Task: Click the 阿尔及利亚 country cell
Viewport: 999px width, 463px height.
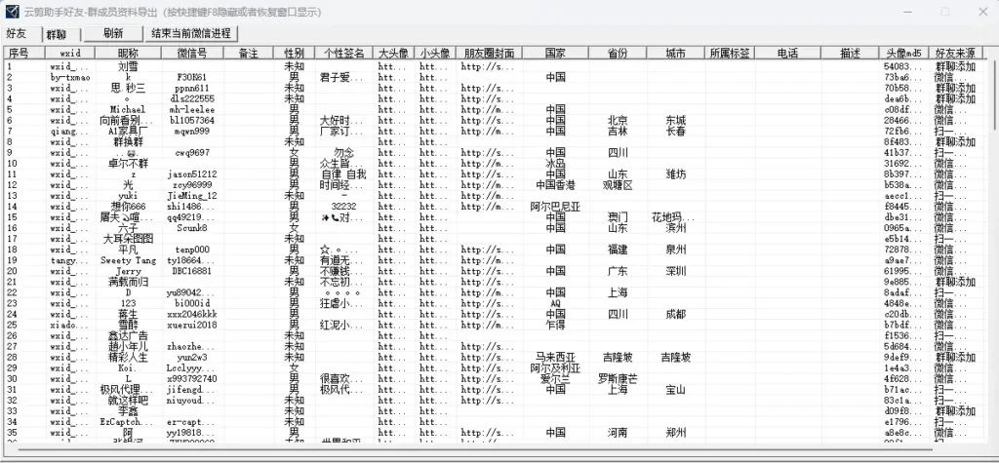Action: [x=555, y=368]
